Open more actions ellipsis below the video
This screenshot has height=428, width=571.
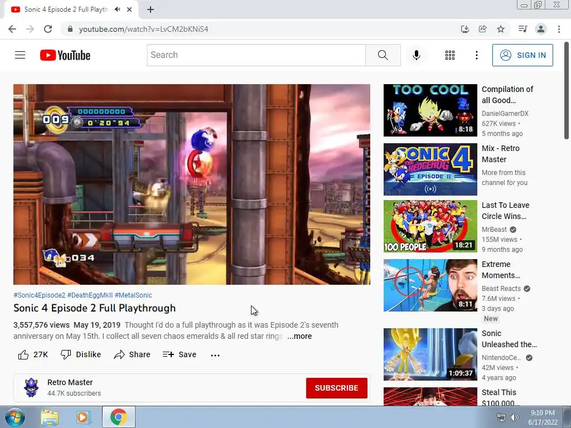coord(215,355)
